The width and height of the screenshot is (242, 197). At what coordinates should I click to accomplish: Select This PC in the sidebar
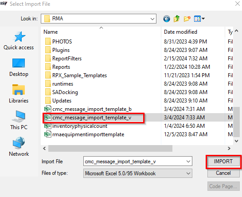pyautogui.click(x=19, y=120)
